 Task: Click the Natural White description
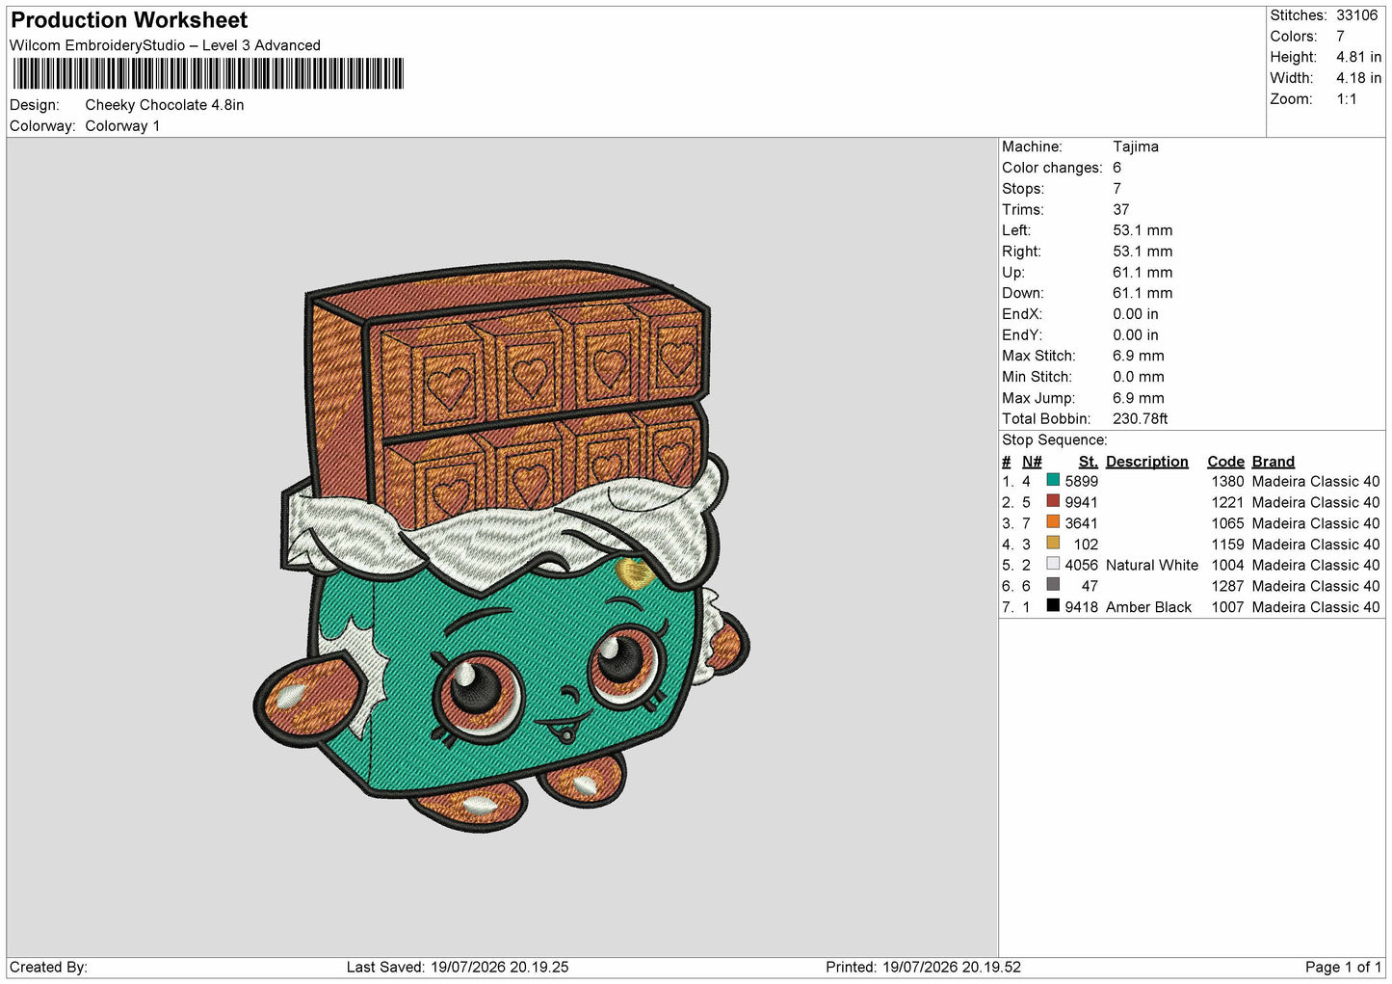coord(1152,566)
